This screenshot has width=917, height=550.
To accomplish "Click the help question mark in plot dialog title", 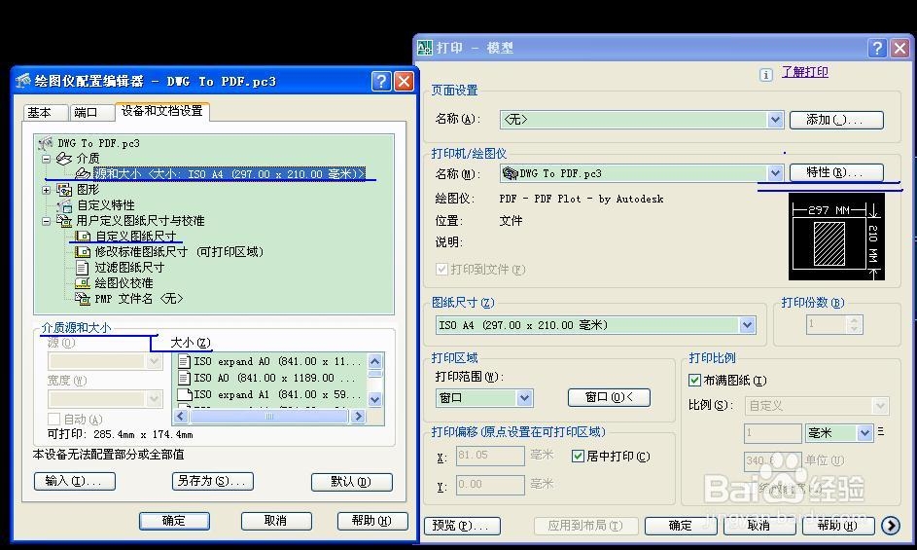I will [x=877, y=48].
